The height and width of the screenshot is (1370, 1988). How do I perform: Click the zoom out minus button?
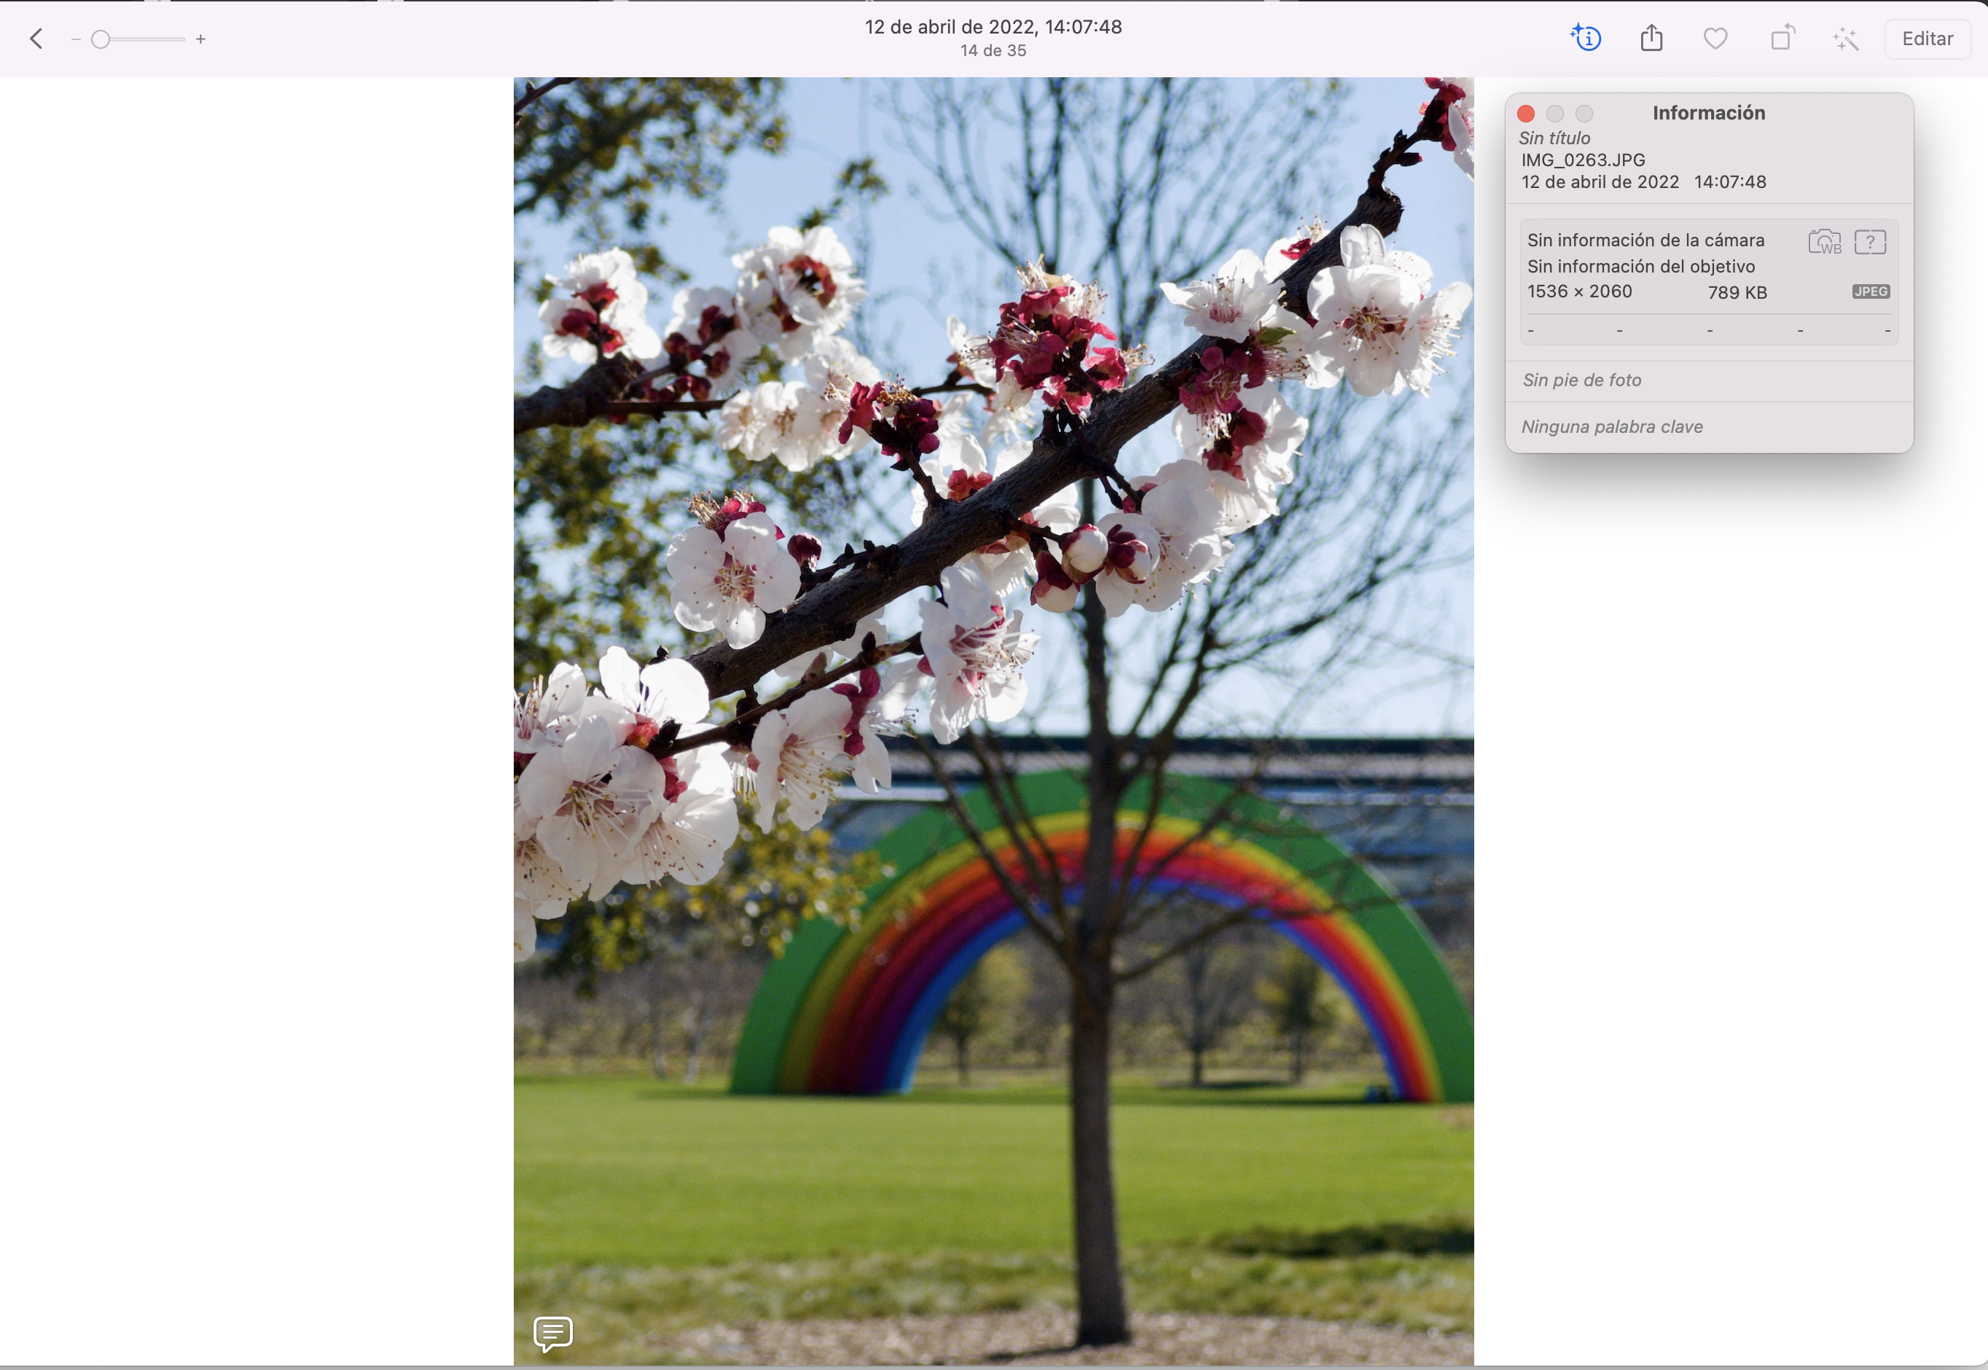(76, 39)
